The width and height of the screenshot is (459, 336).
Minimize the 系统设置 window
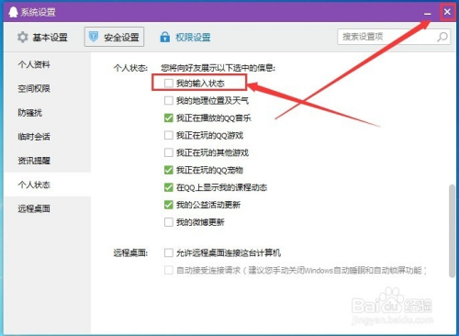[x=428, y=13]
